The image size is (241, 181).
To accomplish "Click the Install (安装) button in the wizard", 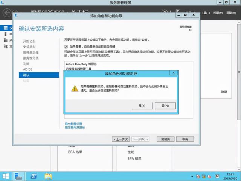I will click(x=165, y=139).
